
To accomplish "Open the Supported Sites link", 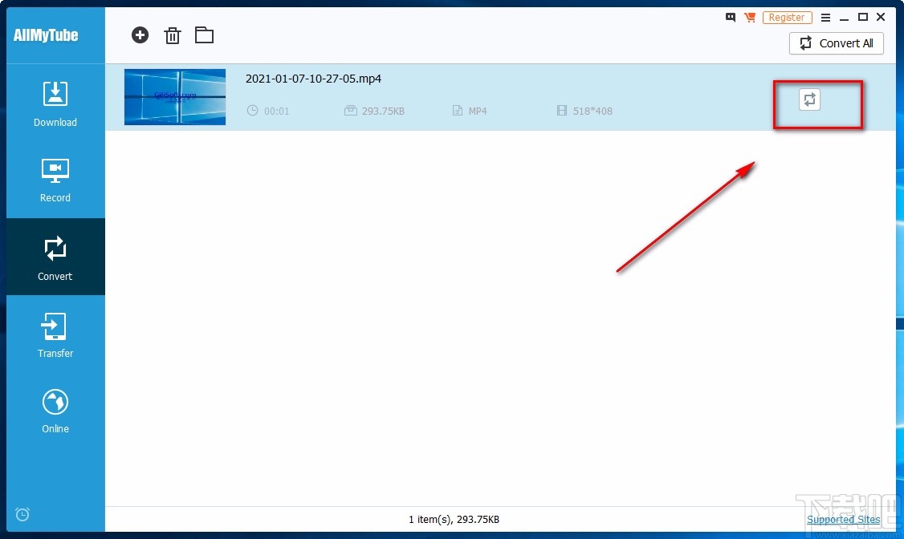I will point(843,520).
